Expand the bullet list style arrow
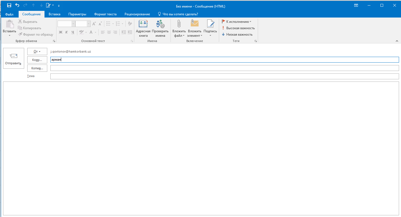Image resolution: width=401 pixels, height=217 pixels. pyautogui.click(x=113, y=24)
